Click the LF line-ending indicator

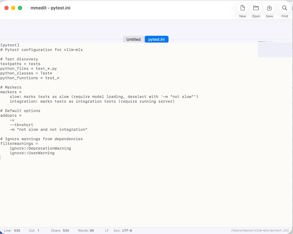pyautogui.click(x=107, y=230)
